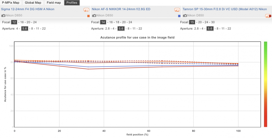Select aperture 22 for Tamron lens
272x138 pixels.
pos(229,29)
